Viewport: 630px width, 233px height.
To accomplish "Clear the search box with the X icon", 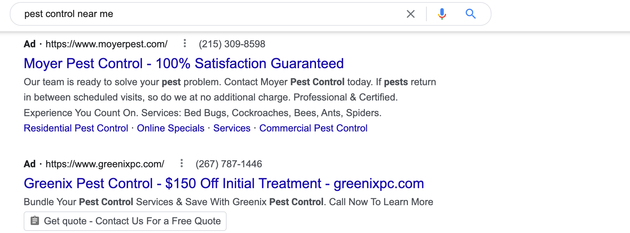I will [411, 14].
